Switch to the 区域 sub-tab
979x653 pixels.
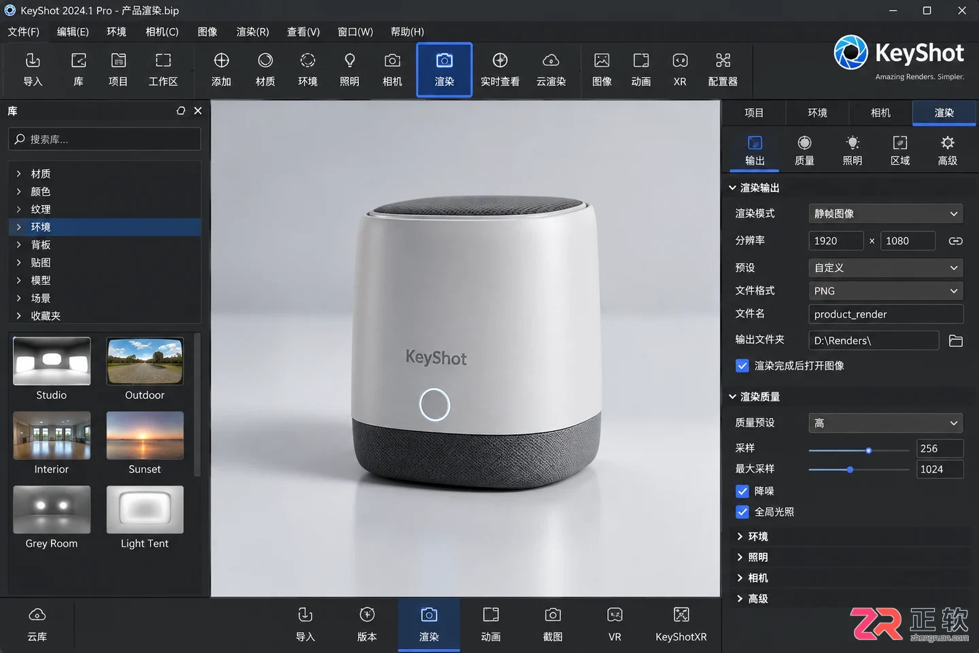900,150
